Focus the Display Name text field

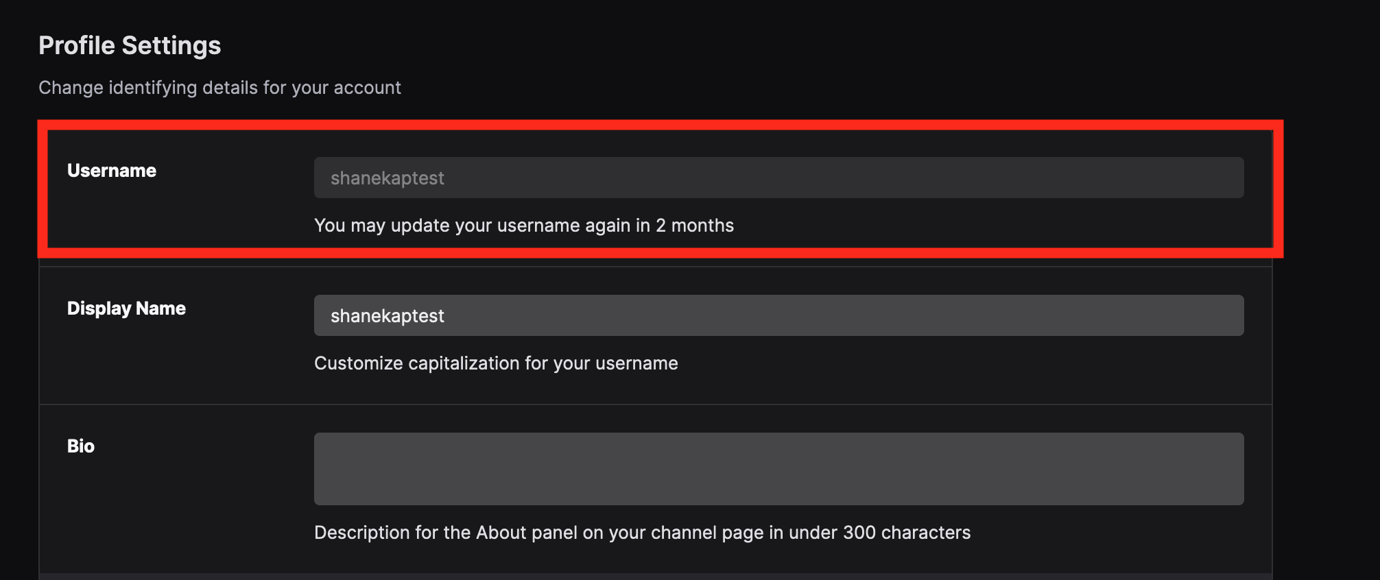point(778,315)
